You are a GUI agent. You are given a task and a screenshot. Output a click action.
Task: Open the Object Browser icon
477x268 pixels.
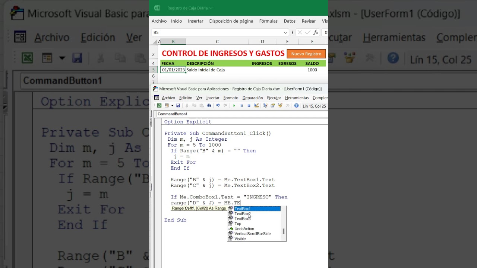[x=280, y=106]
